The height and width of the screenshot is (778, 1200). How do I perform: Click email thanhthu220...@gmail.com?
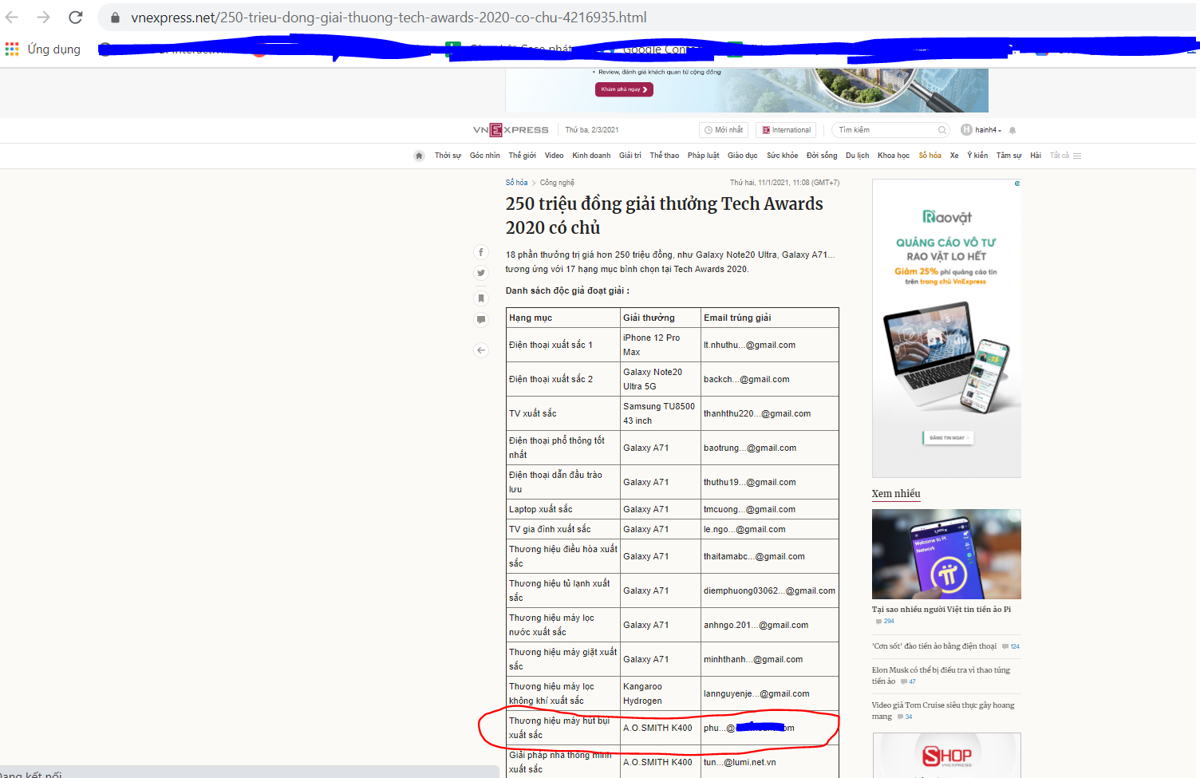point(757,414)
